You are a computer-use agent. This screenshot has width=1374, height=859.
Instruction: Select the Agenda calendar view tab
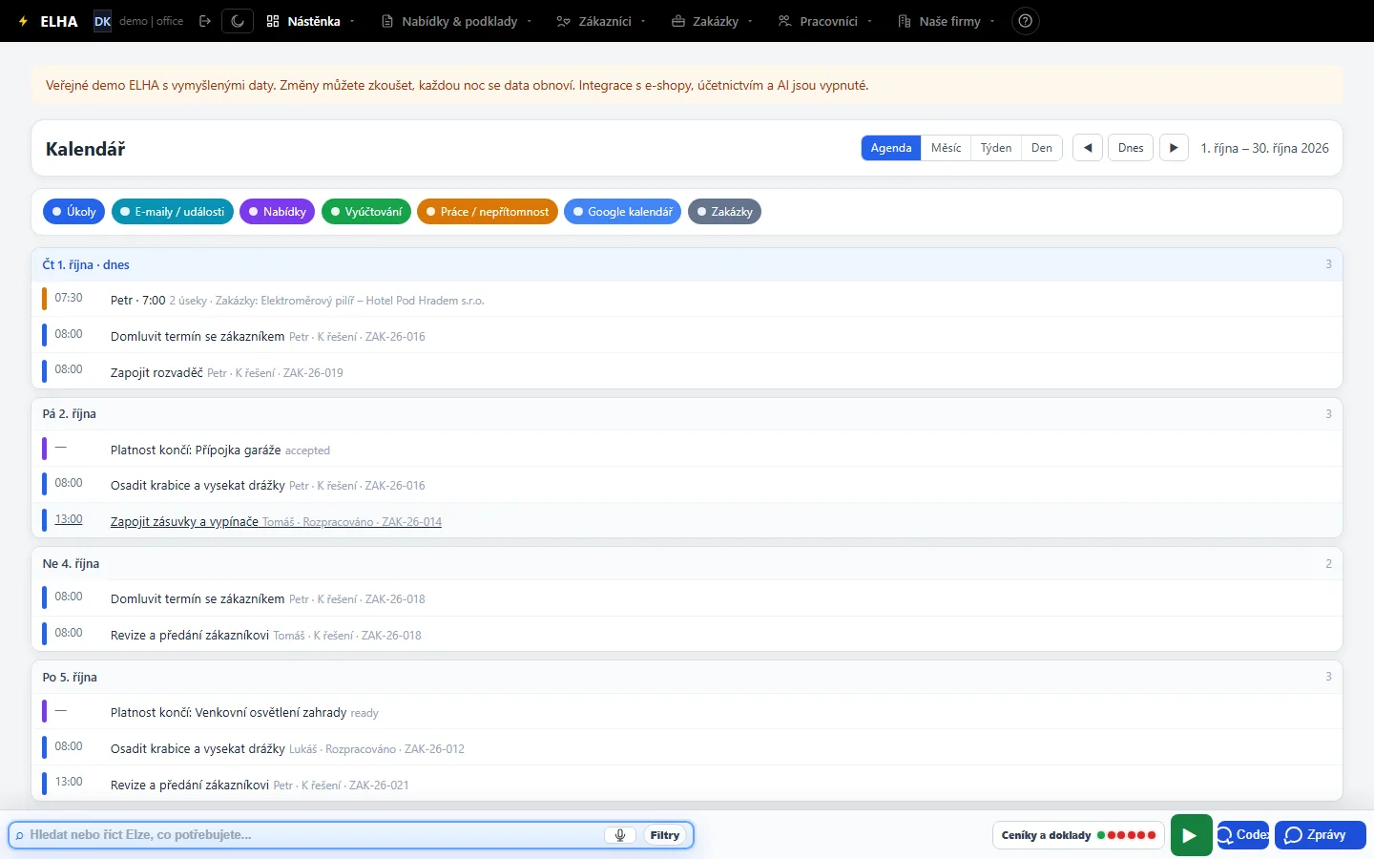(891, 148)
